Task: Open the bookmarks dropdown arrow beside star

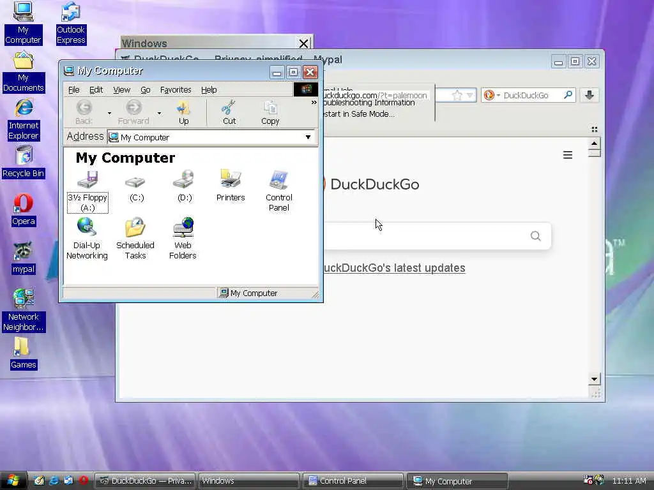Action: pos(470,95)
